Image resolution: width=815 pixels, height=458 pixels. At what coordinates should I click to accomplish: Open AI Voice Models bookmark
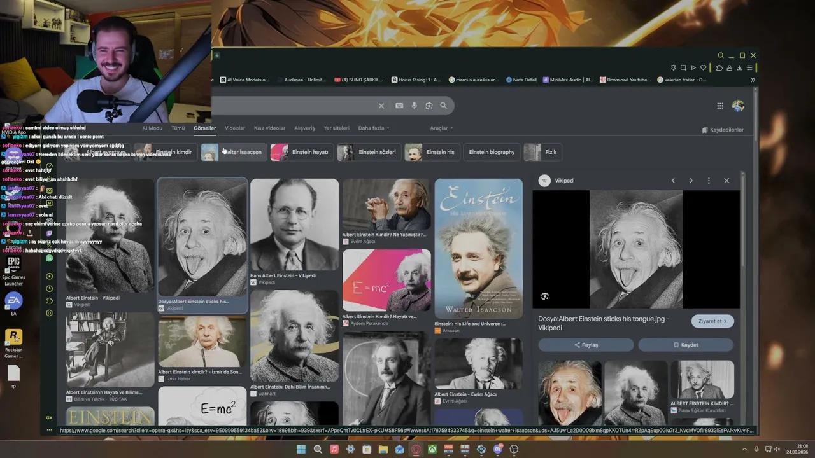pos(244,80)
